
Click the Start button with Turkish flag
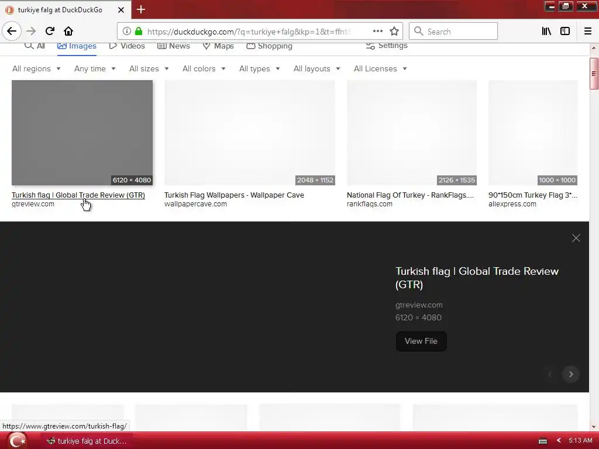point(17,441)
